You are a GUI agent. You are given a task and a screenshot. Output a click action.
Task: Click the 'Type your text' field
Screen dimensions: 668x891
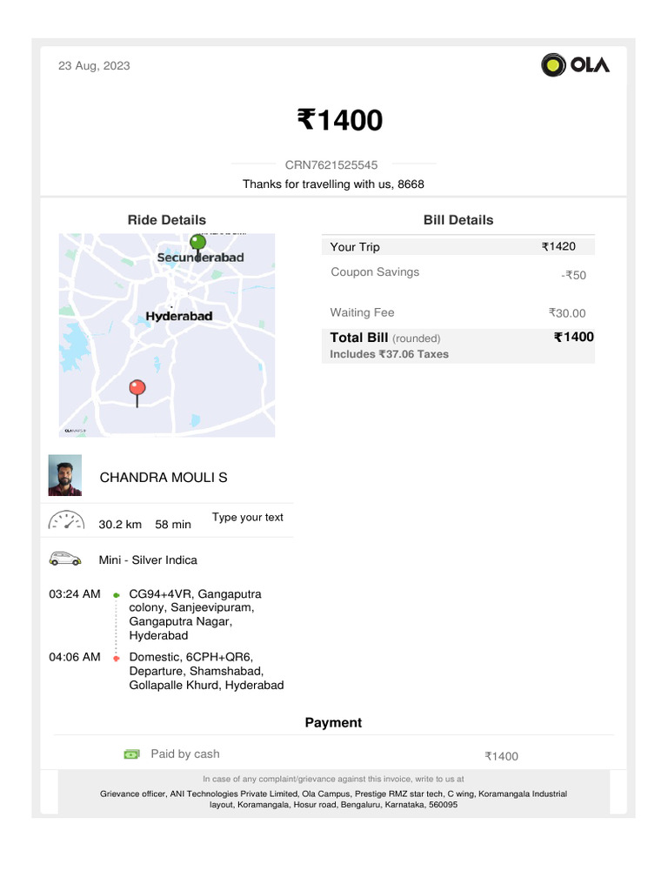[x=248, y=517]
